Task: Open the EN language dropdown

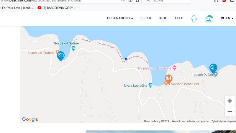Action: (x=227, y=18)
